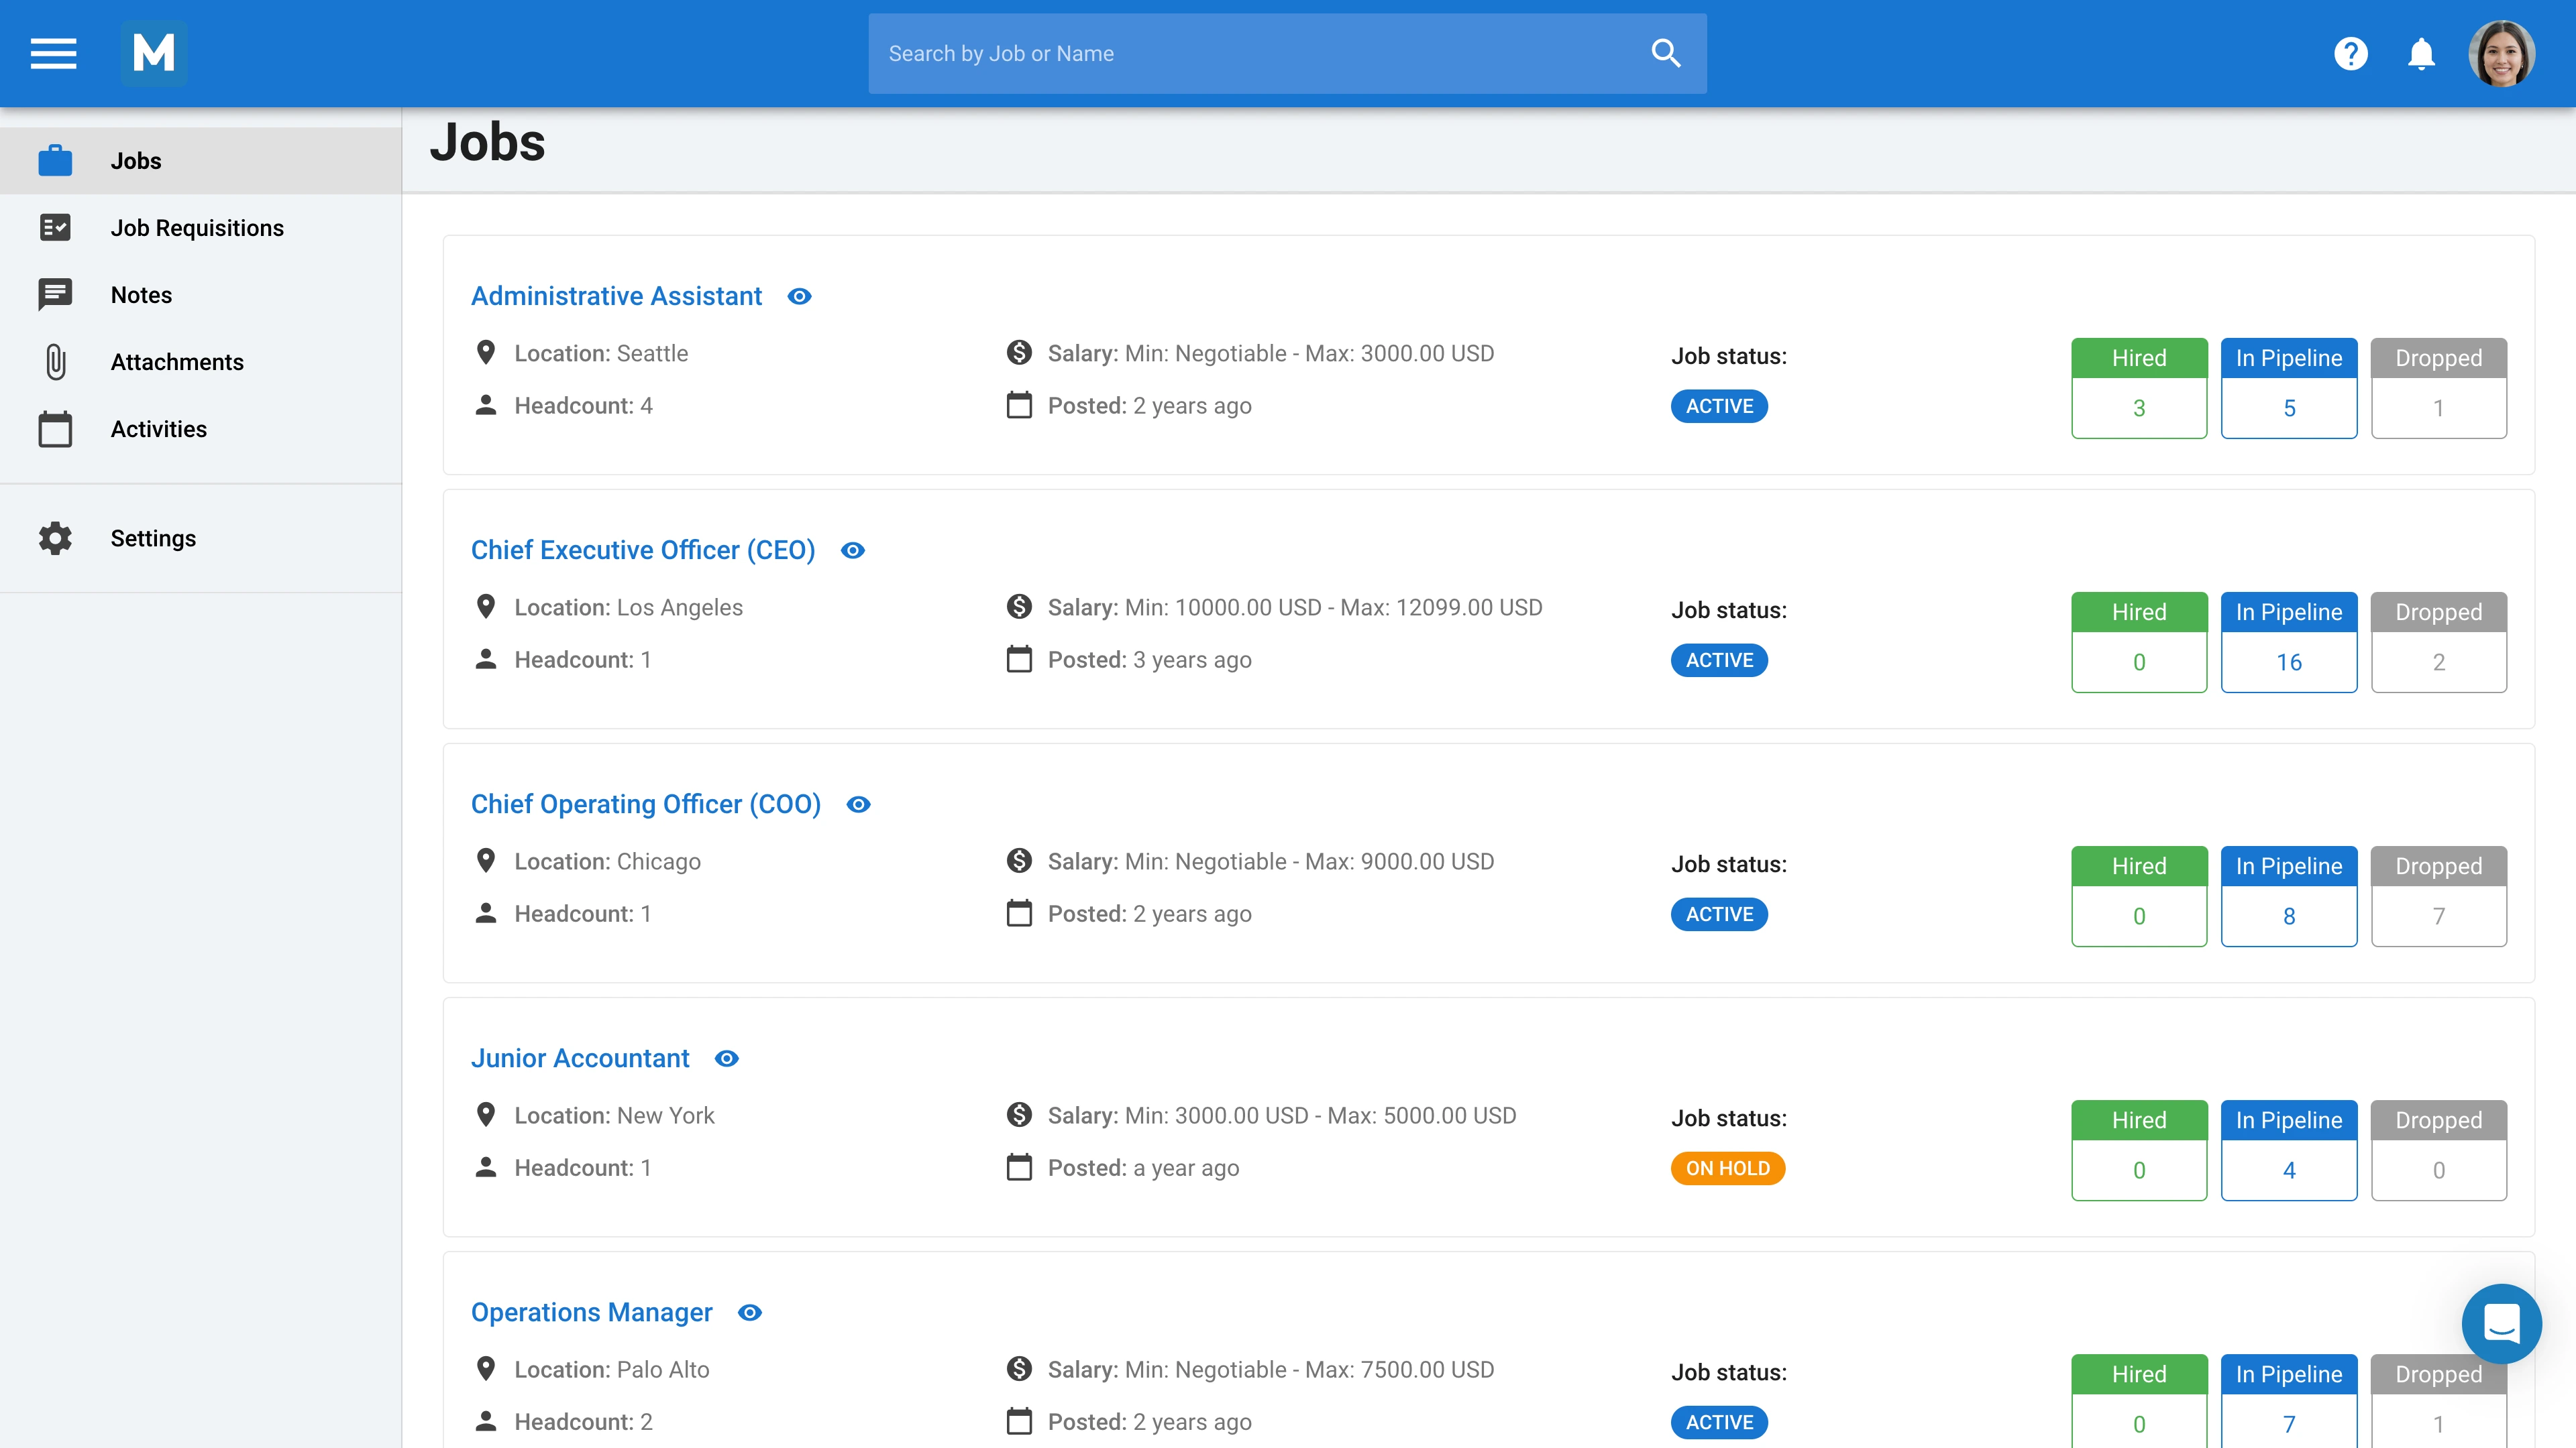Toggle eye icon beside Chief Executive Officer

(x=852, y=550)
